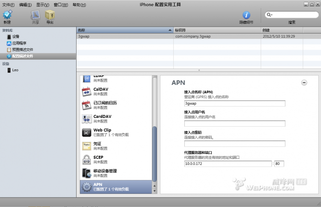
Task: Open the 窗口(W) menu
Action: click(61, 5)
